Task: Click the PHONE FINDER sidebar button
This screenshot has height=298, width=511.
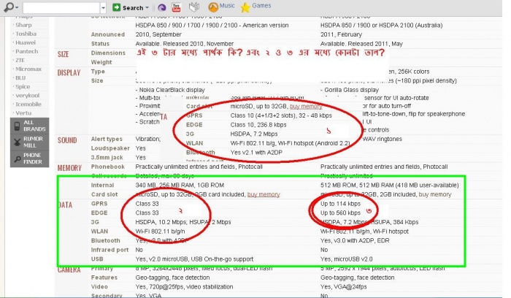Action: click(x=30, y=158)
